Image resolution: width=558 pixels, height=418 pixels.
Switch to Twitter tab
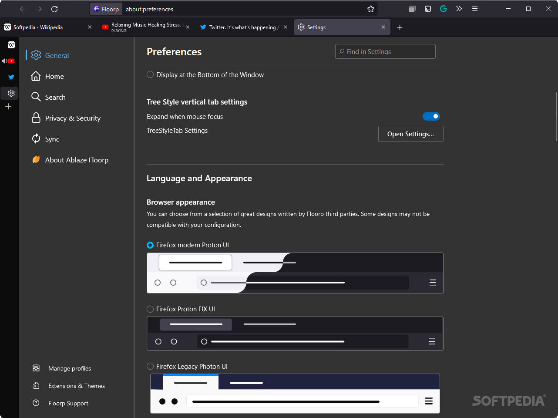click(x=244, y=27)
